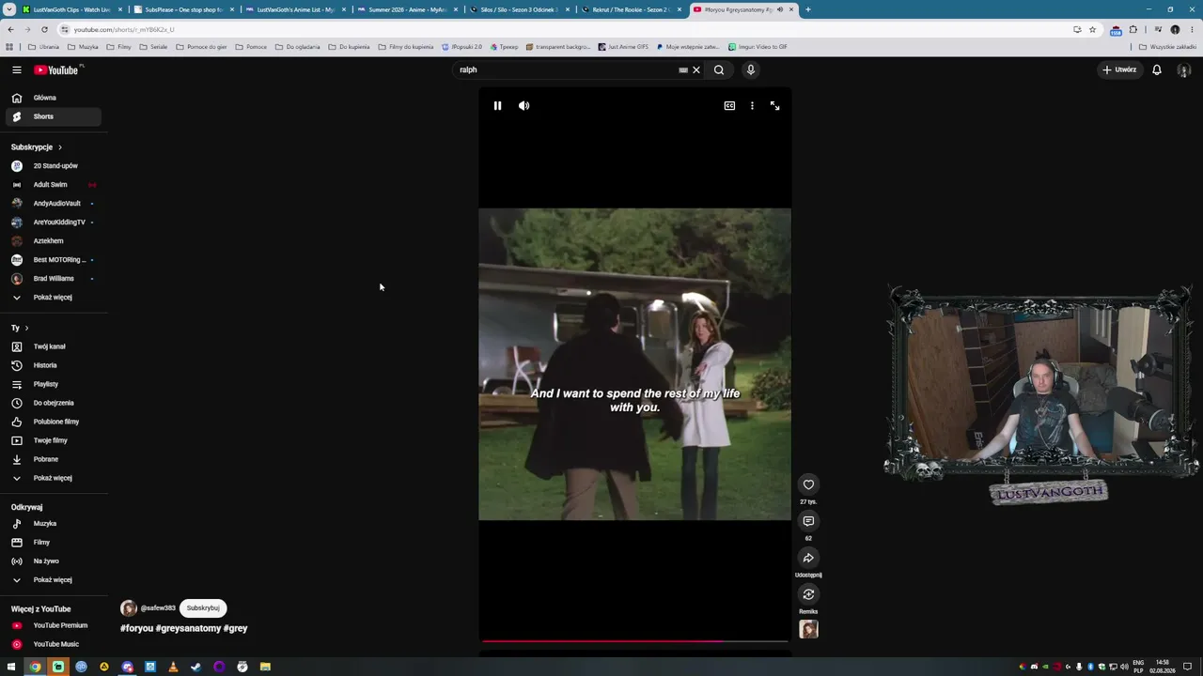Open the sound thumbnail below Remiks
1203x676 pixels.
[808, 629]
